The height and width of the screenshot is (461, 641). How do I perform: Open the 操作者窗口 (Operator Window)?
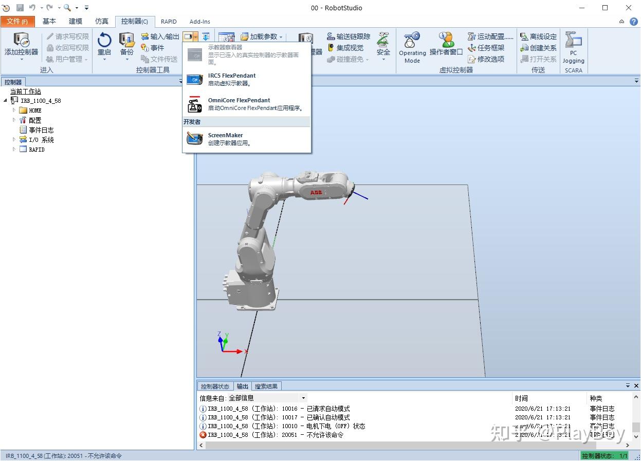click(446, 40)
